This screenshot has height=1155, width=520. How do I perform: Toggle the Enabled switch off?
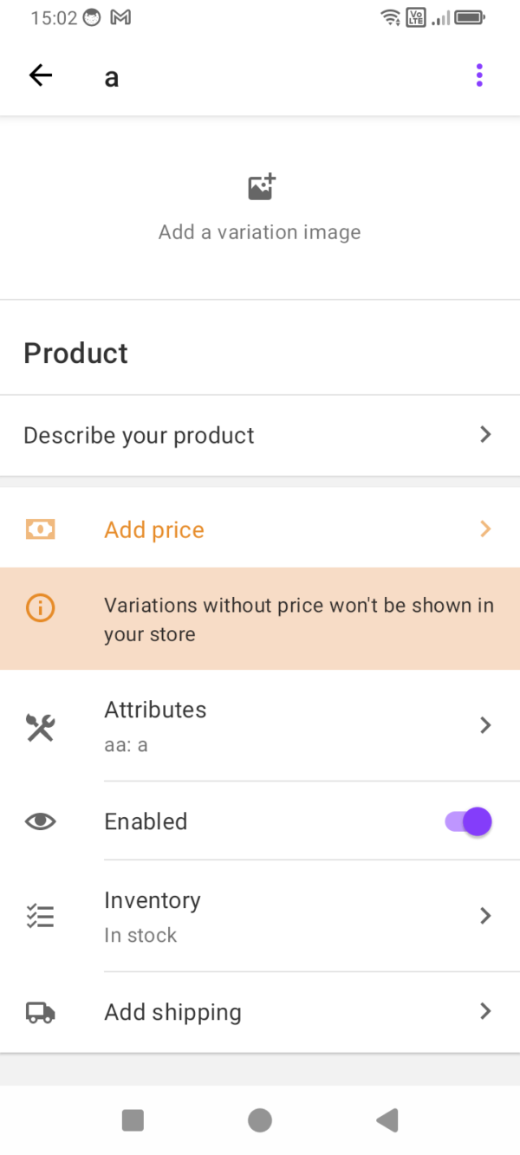tap(469, 821)
